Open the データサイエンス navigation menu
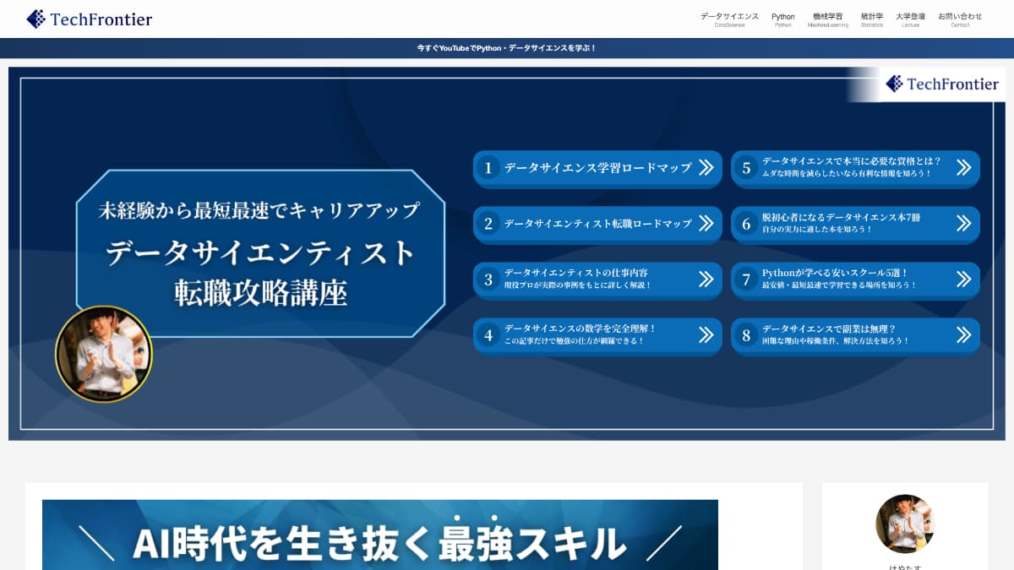This screenshot has height=570, width=1014. [728, 19]
